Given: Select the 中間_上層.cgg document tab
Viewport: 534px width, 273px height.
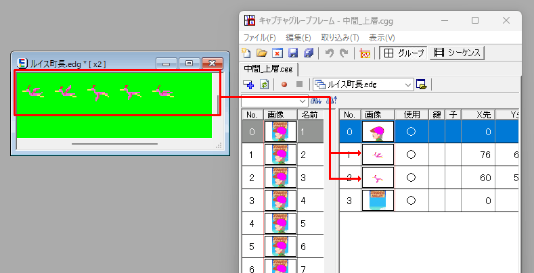Looking at the screenshot, I should [269, 69].
